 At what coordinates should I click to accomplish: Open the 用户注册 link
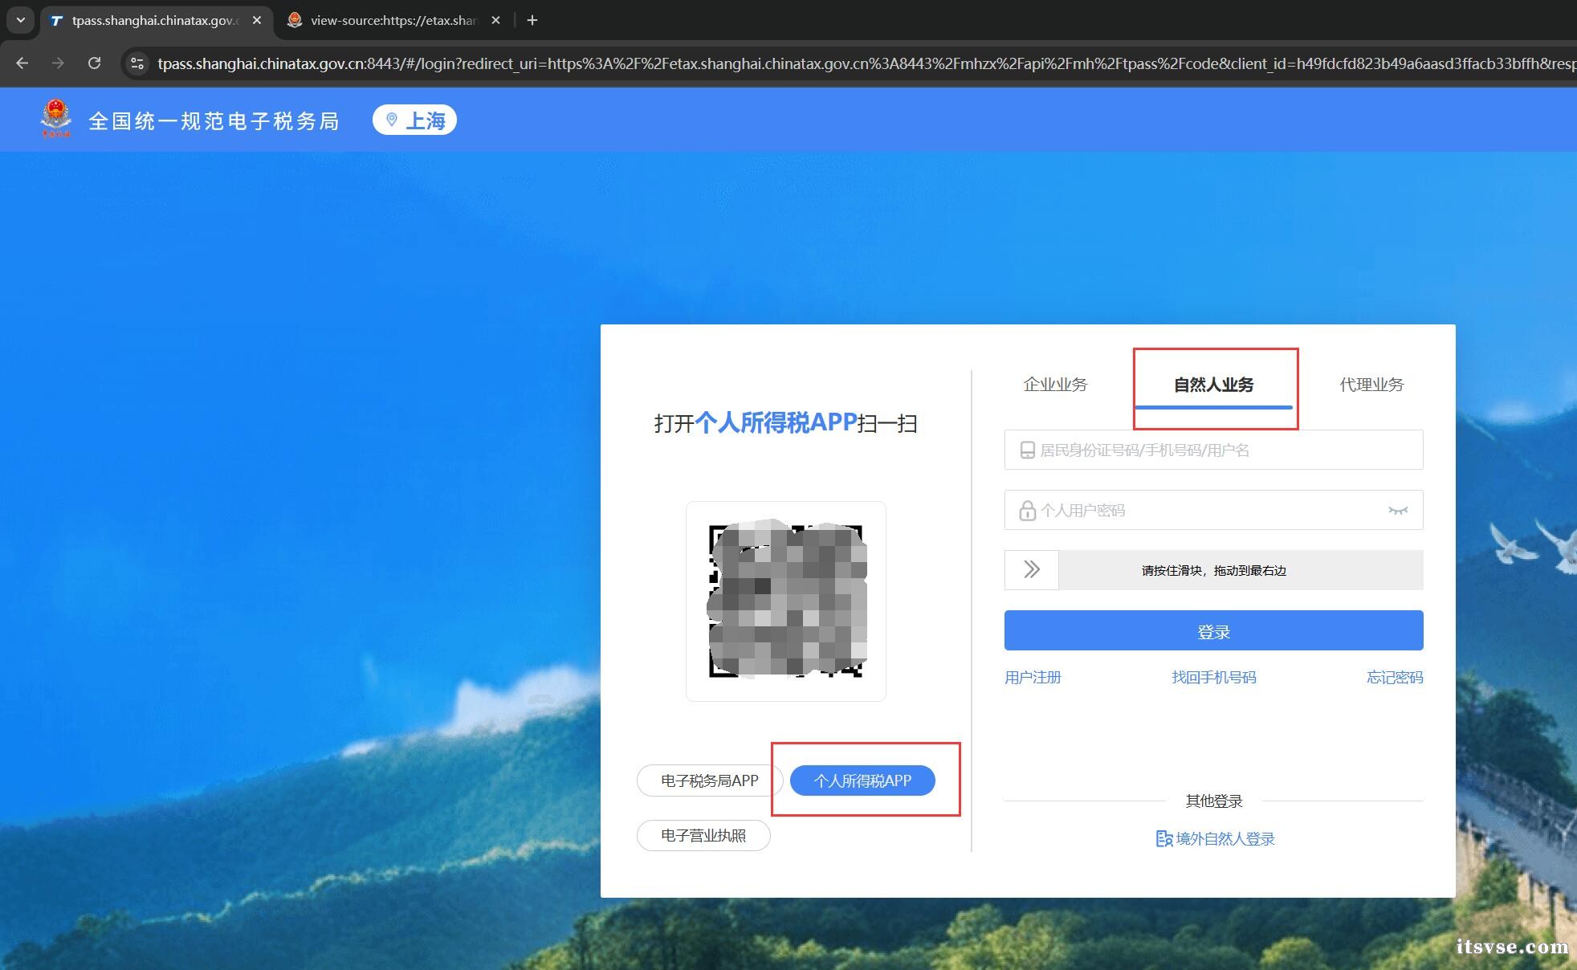click(x=1033, y=677)
